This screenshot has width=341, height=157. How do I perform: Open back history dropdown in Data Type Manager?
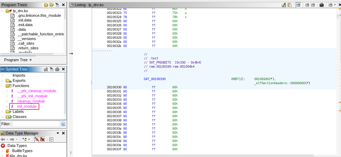coord(7,139)
